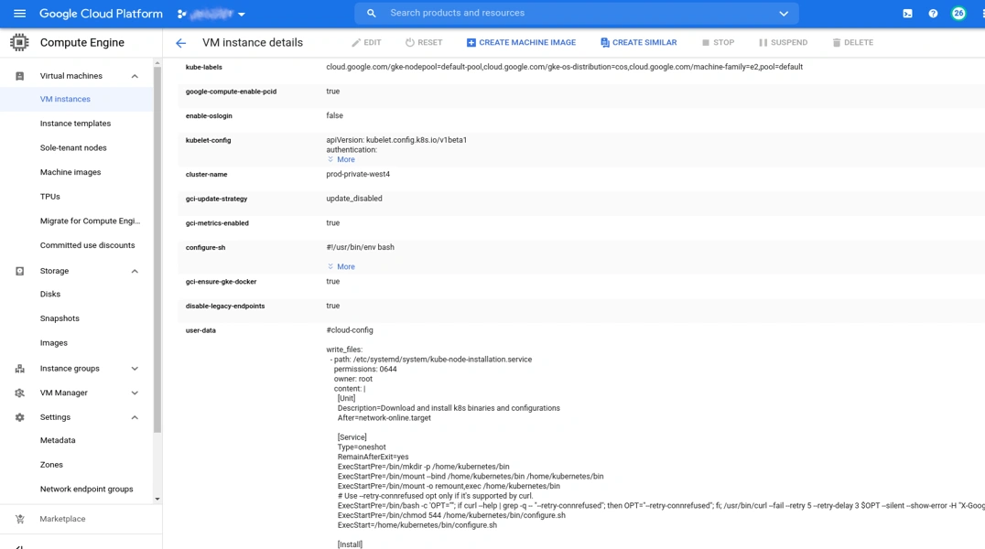Click the search magnifier icon
This screenshot has height=549, width=985.
(372, 13)
